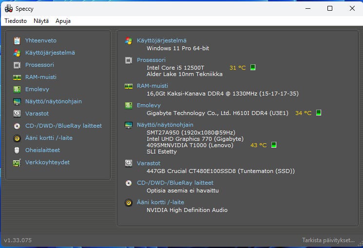Click the Windows flag icon in summary panel
Viewport: 363px width, 248px height.
click(x=129, y=41)
